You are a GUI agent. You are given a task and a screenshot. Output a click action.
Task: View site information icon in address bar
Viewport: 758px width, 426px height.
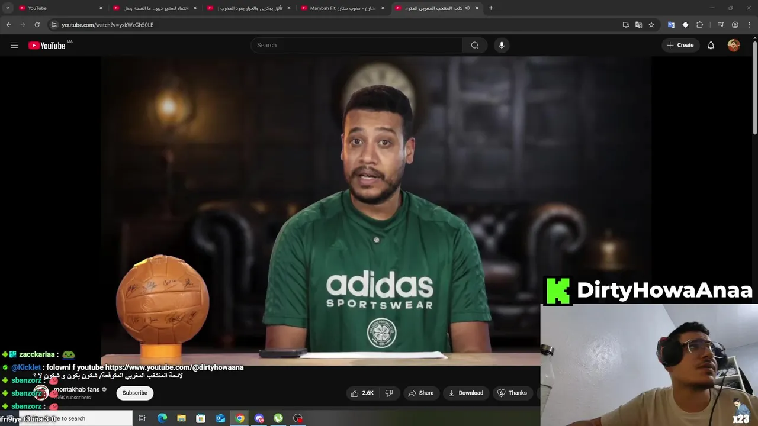pos(54,25)
